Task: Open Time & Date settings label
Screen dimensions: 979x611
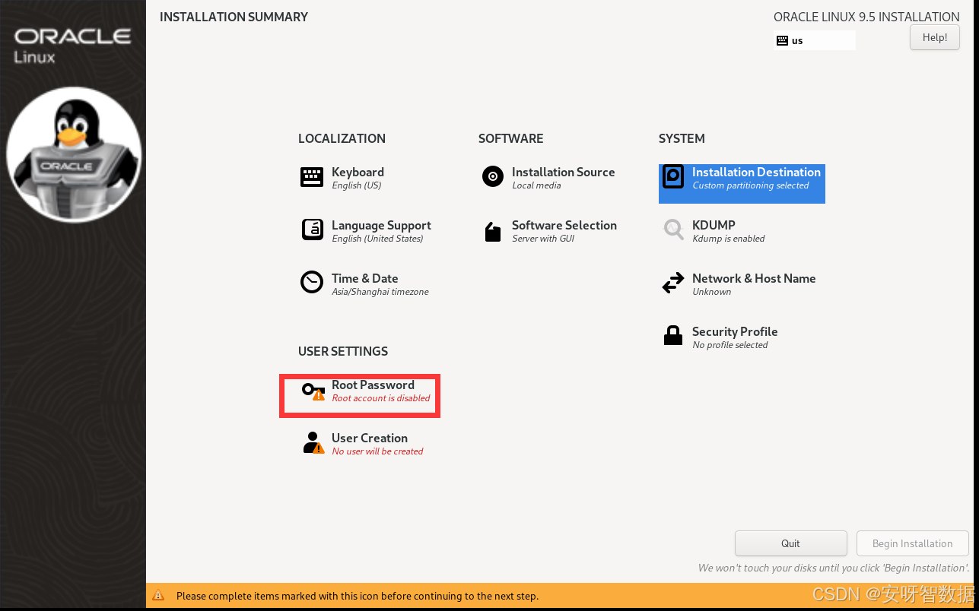Action: (364, 279)
